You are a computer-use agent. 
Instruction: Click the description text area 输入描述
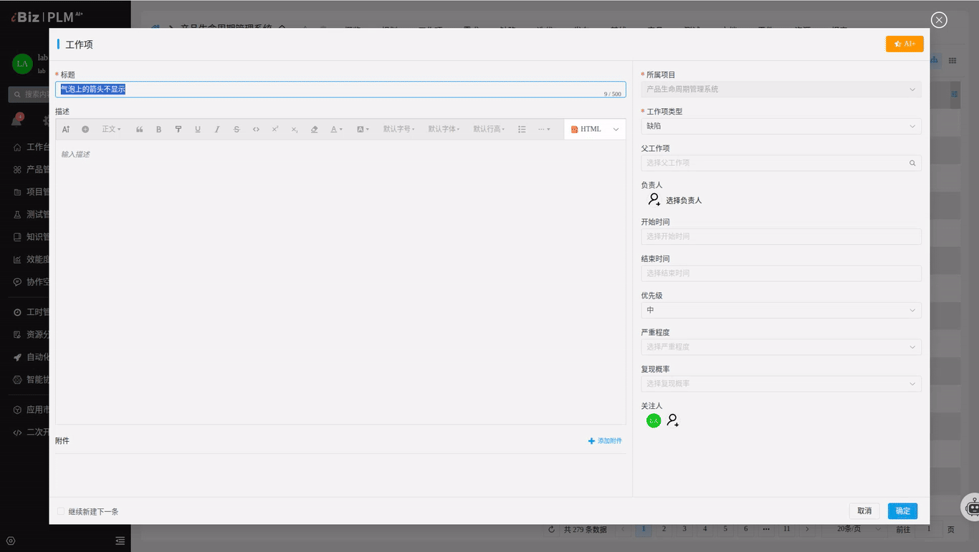[340, 282]
